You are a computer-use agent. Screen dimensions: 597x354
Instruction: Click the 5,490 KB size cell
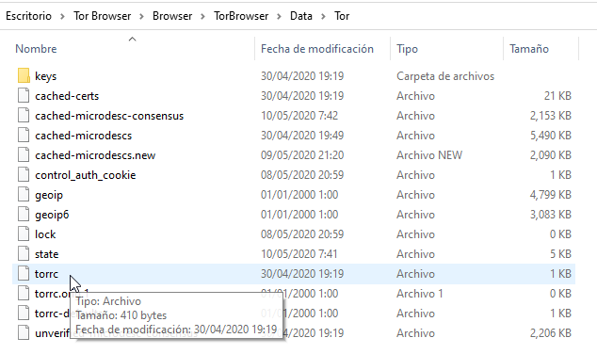[x=551, y=136]
